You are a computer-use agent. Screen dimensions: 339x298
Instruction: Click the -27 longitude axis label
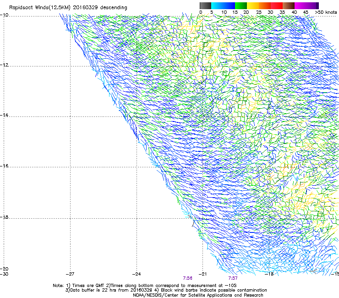click(70, 274)
